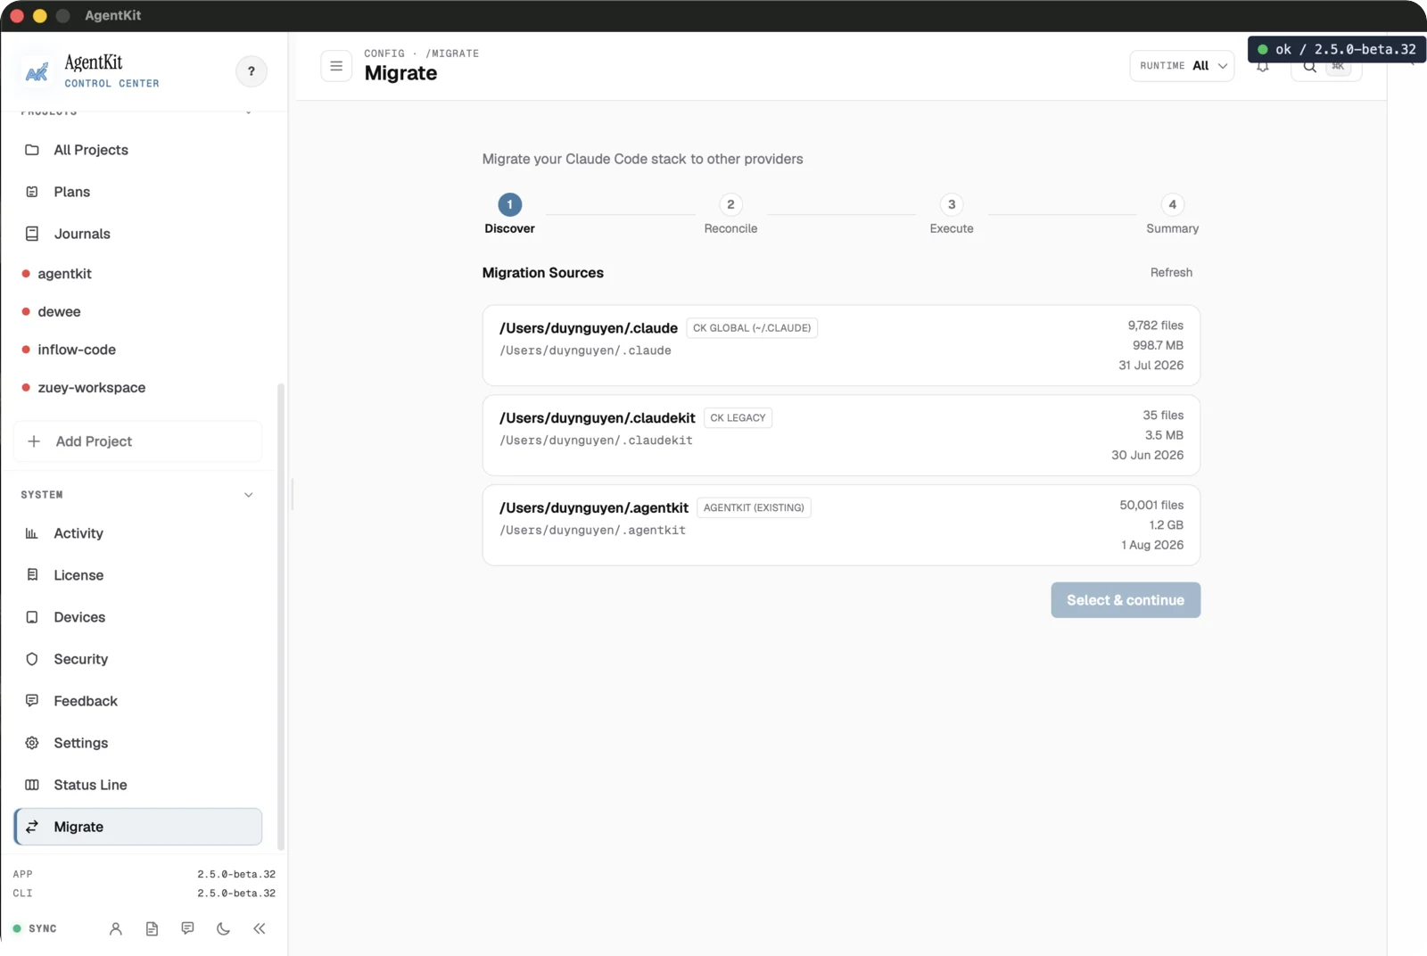Open the agentkit project
The width and height of the screenshot is (1427, 956).
[64, 274]
